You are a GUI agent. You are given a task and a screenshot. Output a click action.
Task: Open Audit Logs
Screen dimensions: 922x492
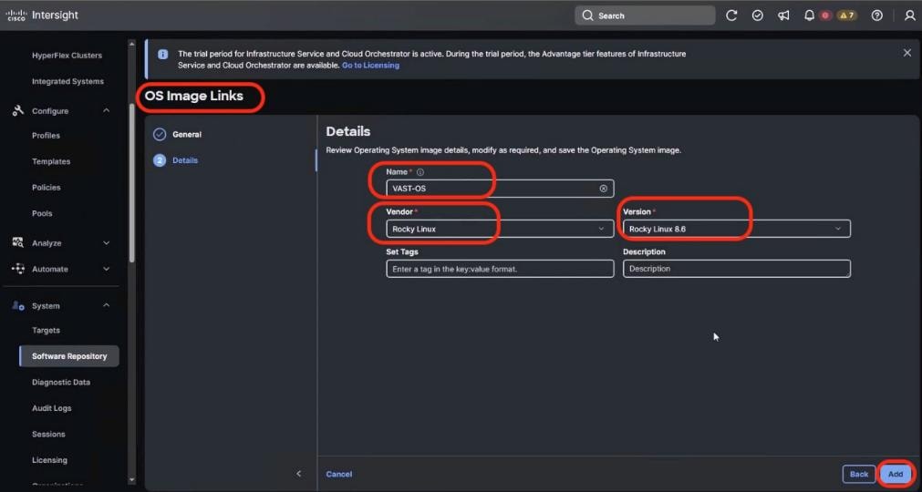(52, 408)
